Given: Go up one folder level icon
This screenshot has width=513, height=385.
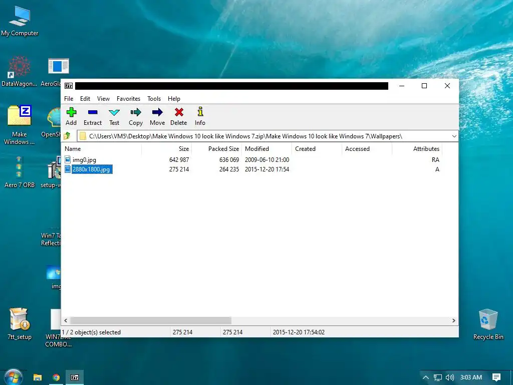Looking at the screenshot, I should 68,136.
